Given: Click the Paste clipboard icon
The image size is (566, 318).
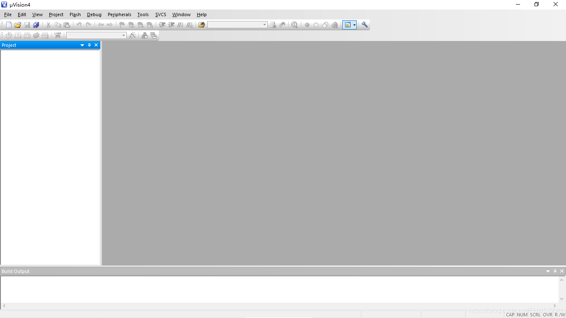Looking at the screenshot, I should (67, 25).
